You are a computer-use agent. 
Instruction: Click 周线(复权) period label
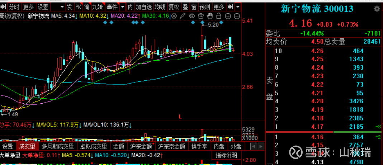(x=13, y=16)
